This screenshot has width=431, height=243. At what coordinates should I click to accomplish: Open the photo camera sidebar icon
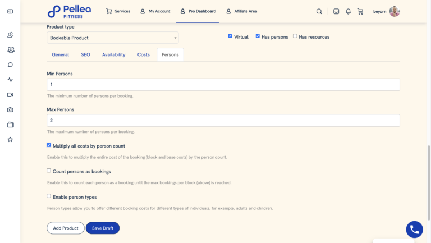click(10, 109)
